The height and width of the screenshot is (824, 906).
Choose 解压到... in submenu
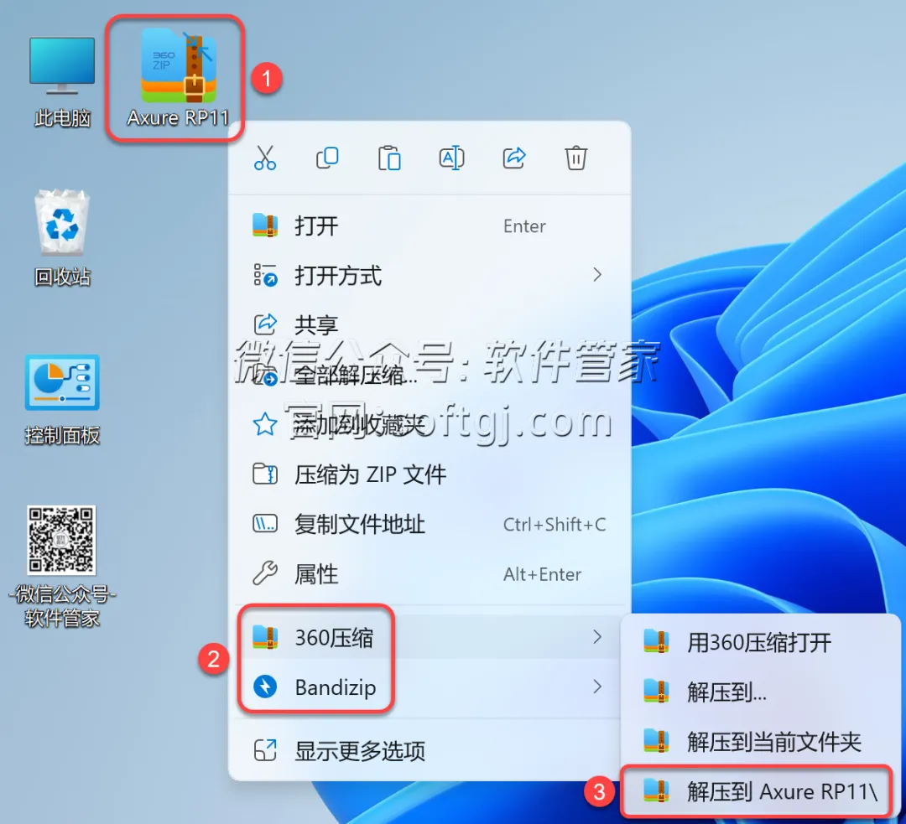point(758,692)
